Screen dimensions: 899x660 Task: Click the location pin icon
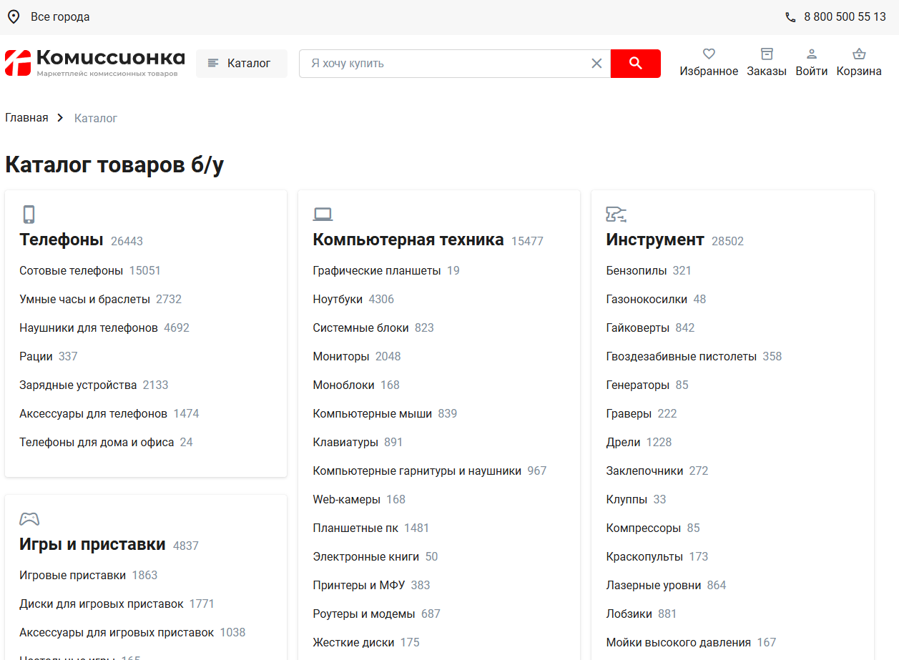coord(14,16)
